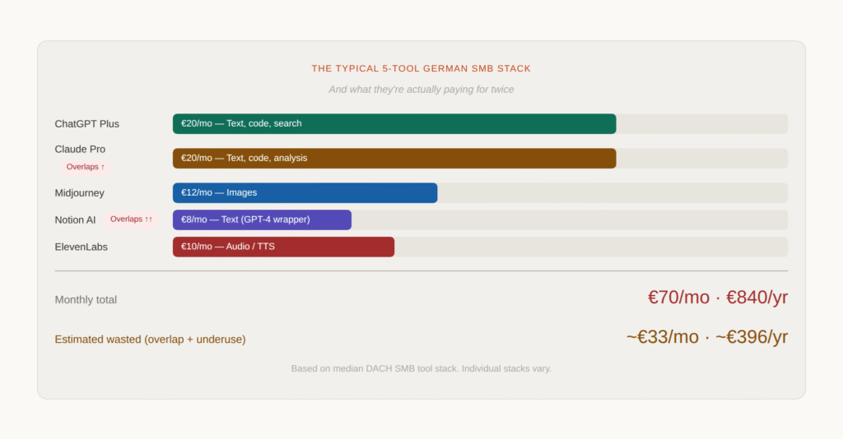Select the Estimated wasted label text
Screen dimensions: 843x439
[150, 339]
